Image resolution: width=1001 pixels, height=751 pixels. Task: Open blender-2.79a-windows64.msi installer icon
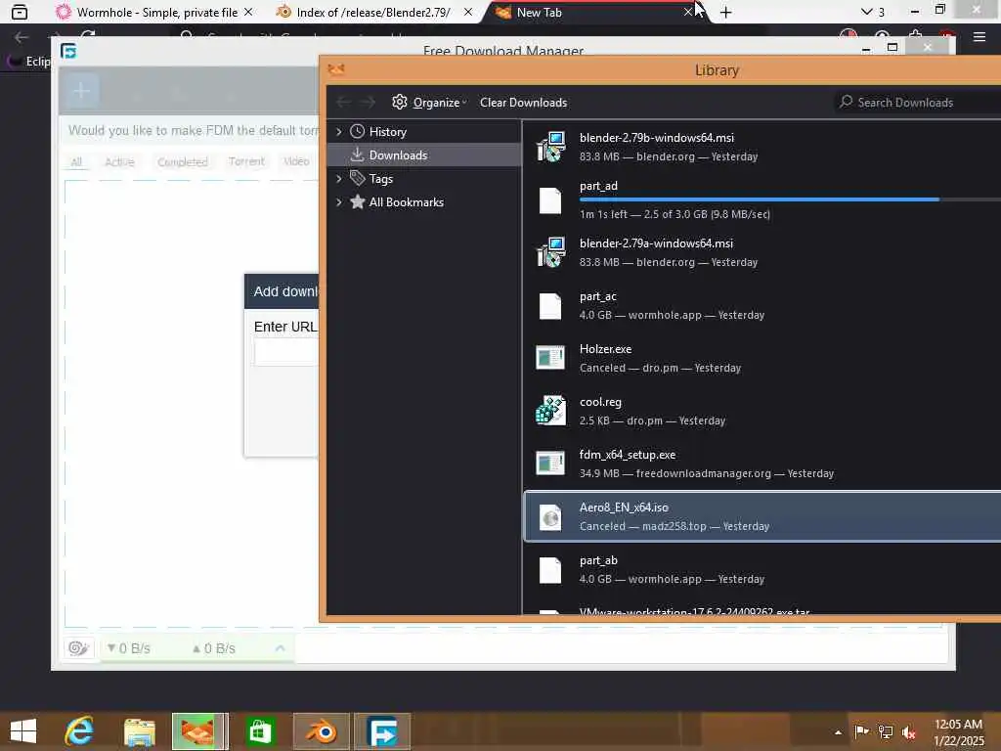(x=550, y=252)
